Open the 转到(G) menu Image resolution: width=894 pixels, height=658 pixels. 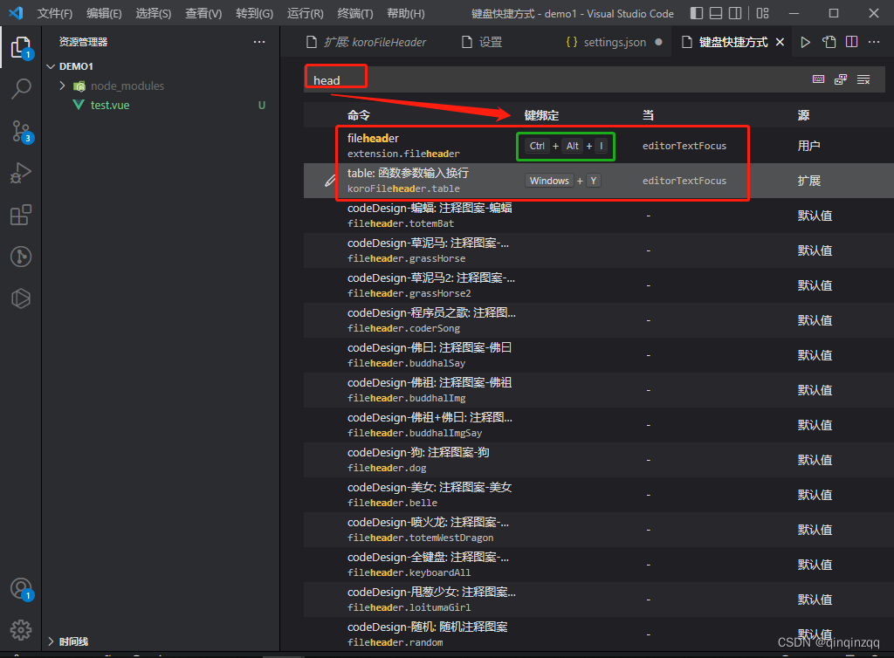pyautogui.click(x=254, y=13)
